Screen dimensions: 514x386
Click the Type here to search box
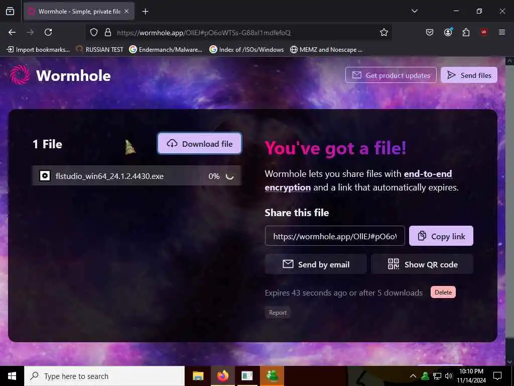point(104,376)
